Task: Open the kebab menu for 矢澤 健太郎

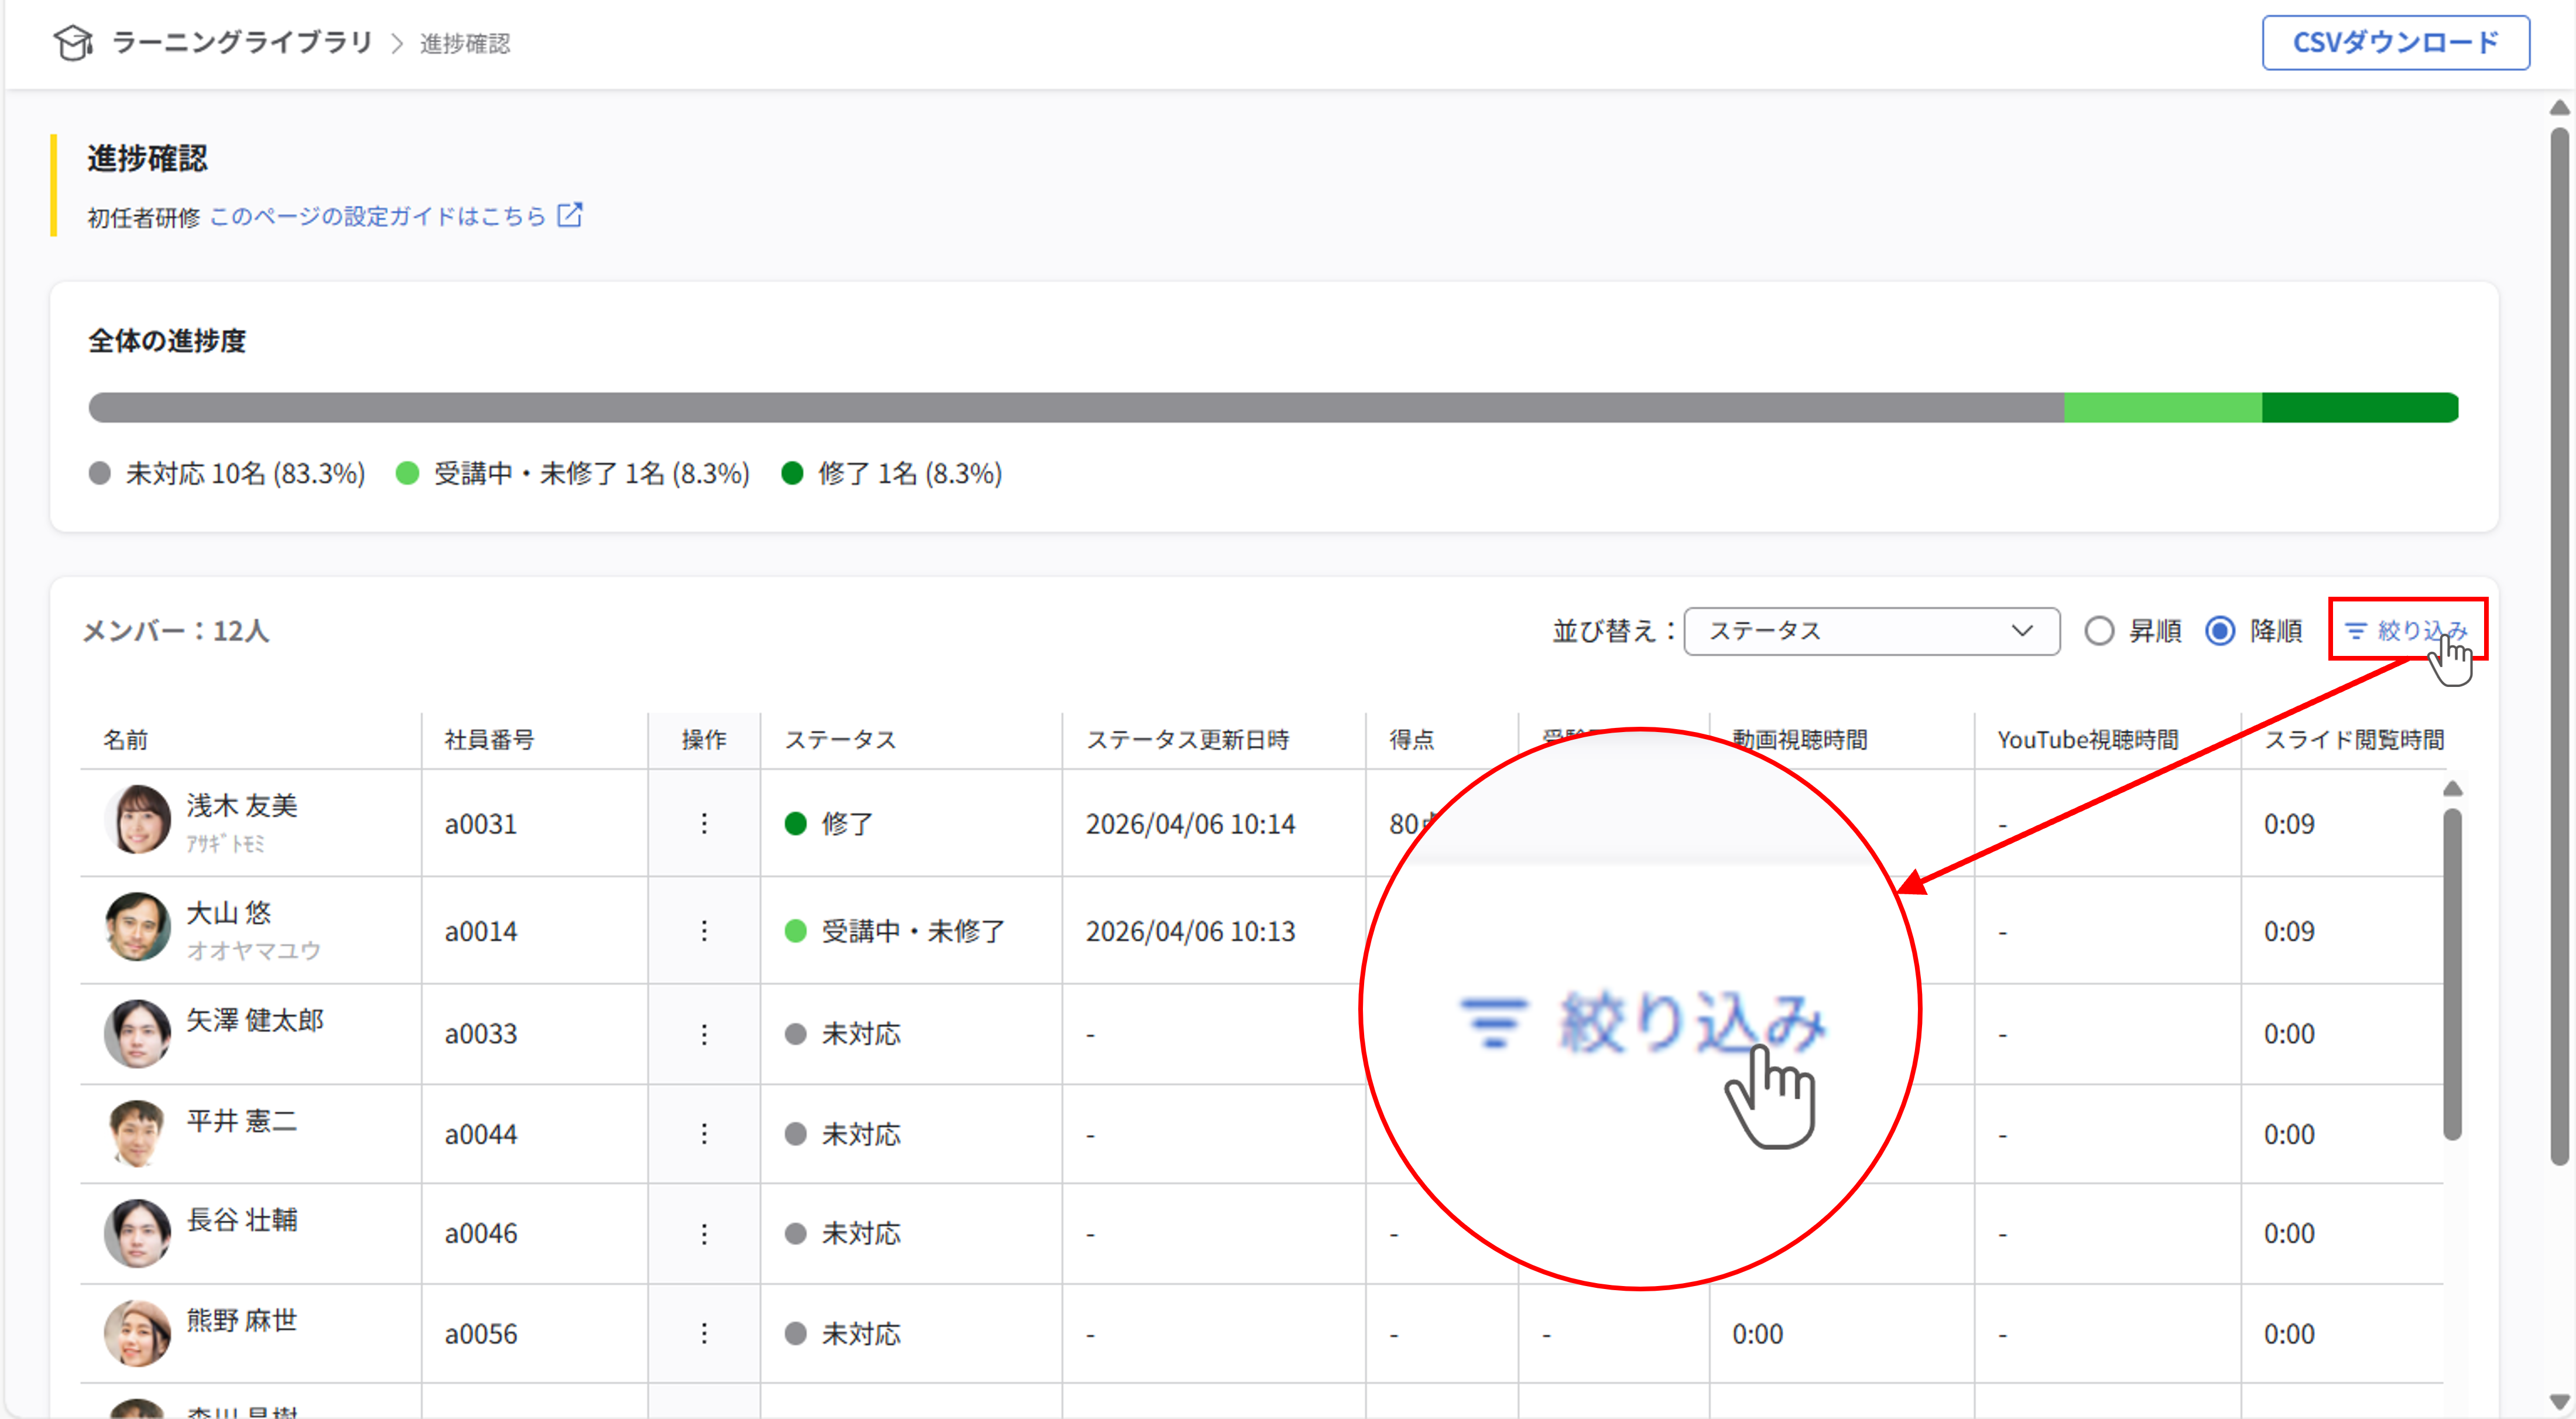Action: (704, 1034)
